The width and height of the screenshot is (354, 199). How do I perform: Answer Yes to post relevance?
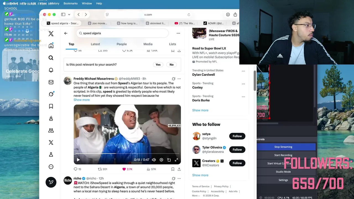pos(158,65)
